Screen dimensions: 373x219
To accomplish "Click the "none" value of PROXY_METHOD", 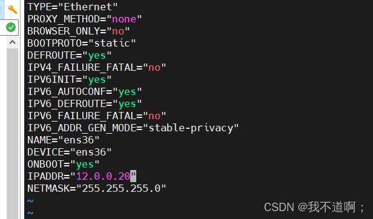I will (x=124, y=19).
